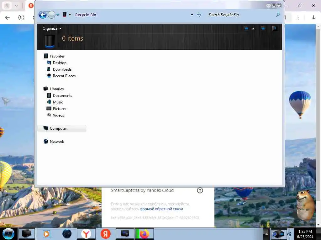
Task: Open browser downloads arrow
Action: coord(313,18)
